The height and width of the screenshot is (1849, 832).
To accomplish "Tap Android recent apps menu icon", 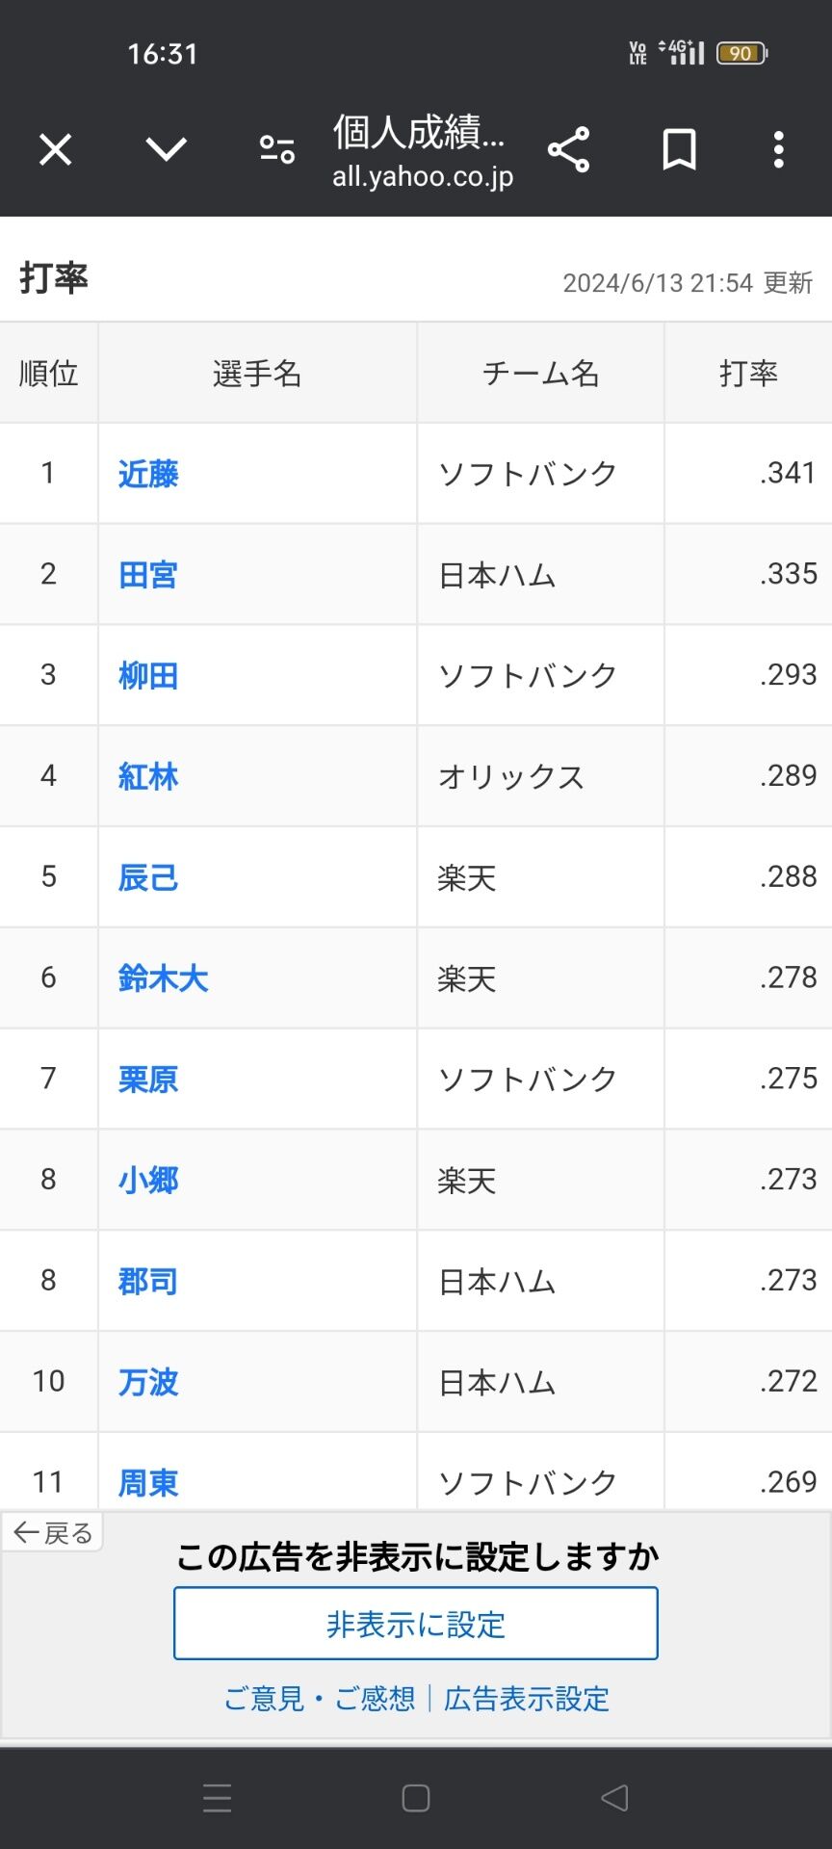I will pyautogui.click(x=218, y=1798).
